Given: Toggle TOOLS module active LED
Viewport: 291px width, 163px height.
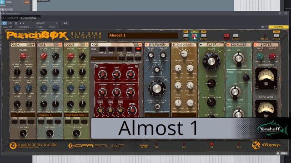Looking at the screenshot, I should tap(86, 44).
